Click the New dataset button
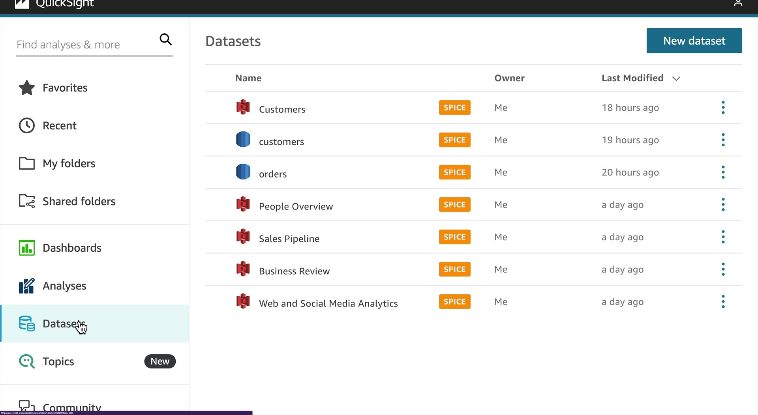758x415 pixels. click(694, 41)
